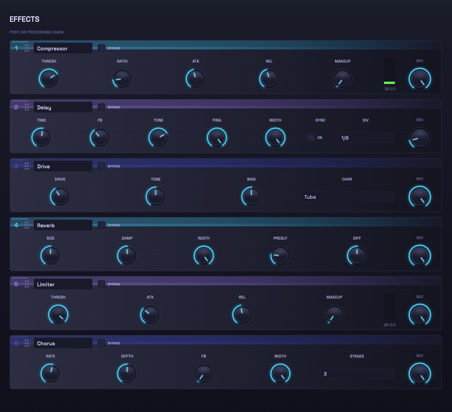Click the Chorus RATE knob
This screenshot has width=452, height=412.
click(x=50, y=373)
